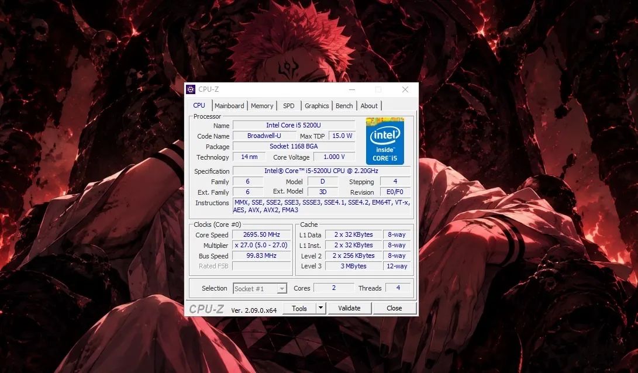Click the Threads count field
Screen dimensions: 638x373
[x=398, y=288]
